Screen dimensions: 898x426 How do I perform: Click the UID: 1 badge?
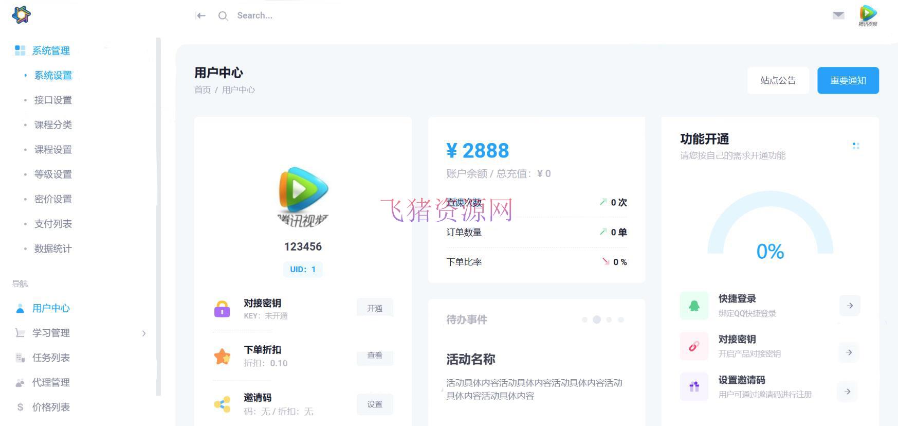(303, 269)
